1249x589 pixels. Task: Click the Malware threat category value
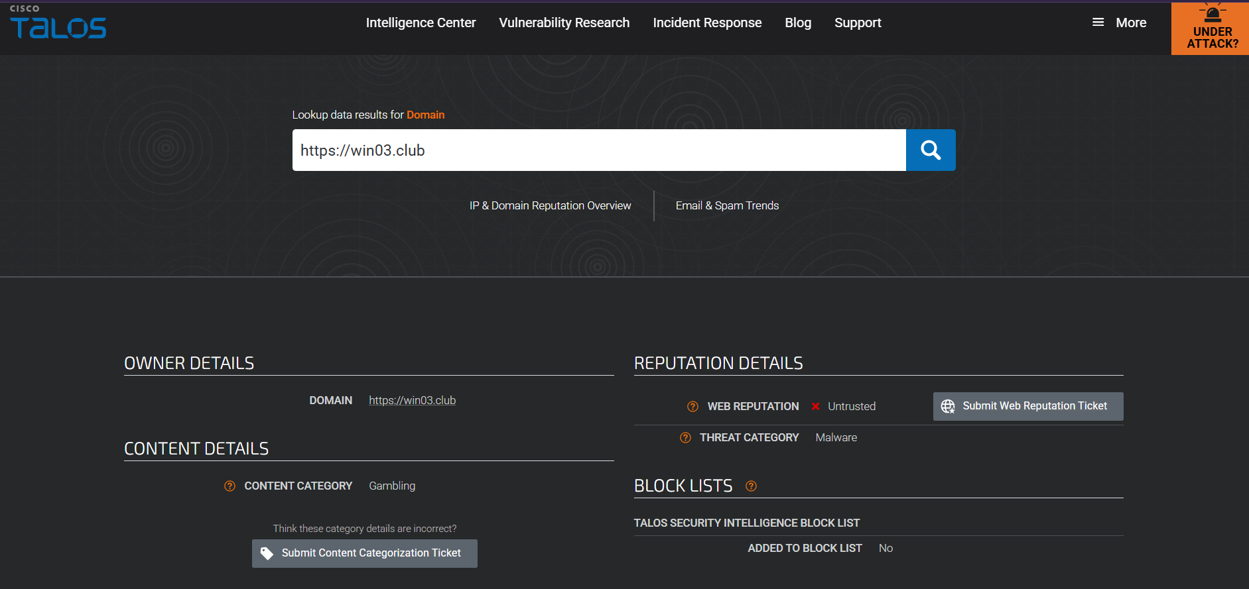pyautogui.click(x=836, y=438)
